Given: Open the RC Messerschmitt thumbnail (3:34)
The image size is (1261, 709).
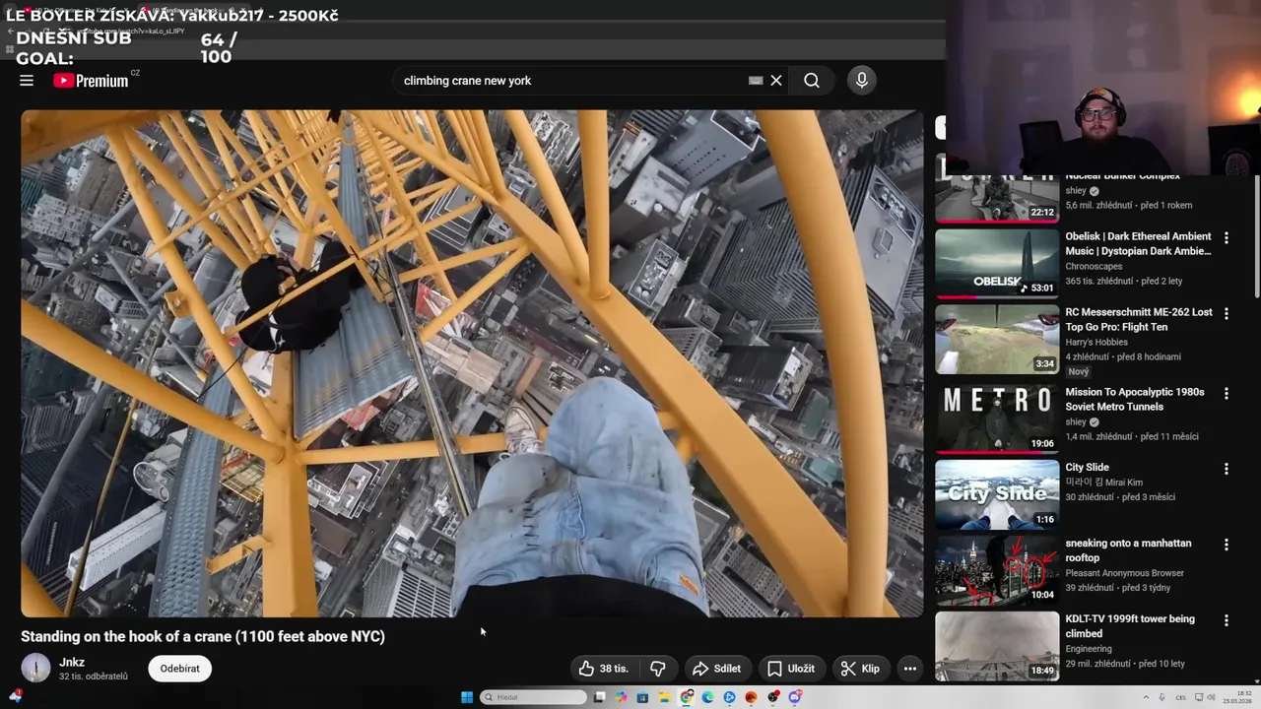Looking at the screenshot, I should [997, 339].
